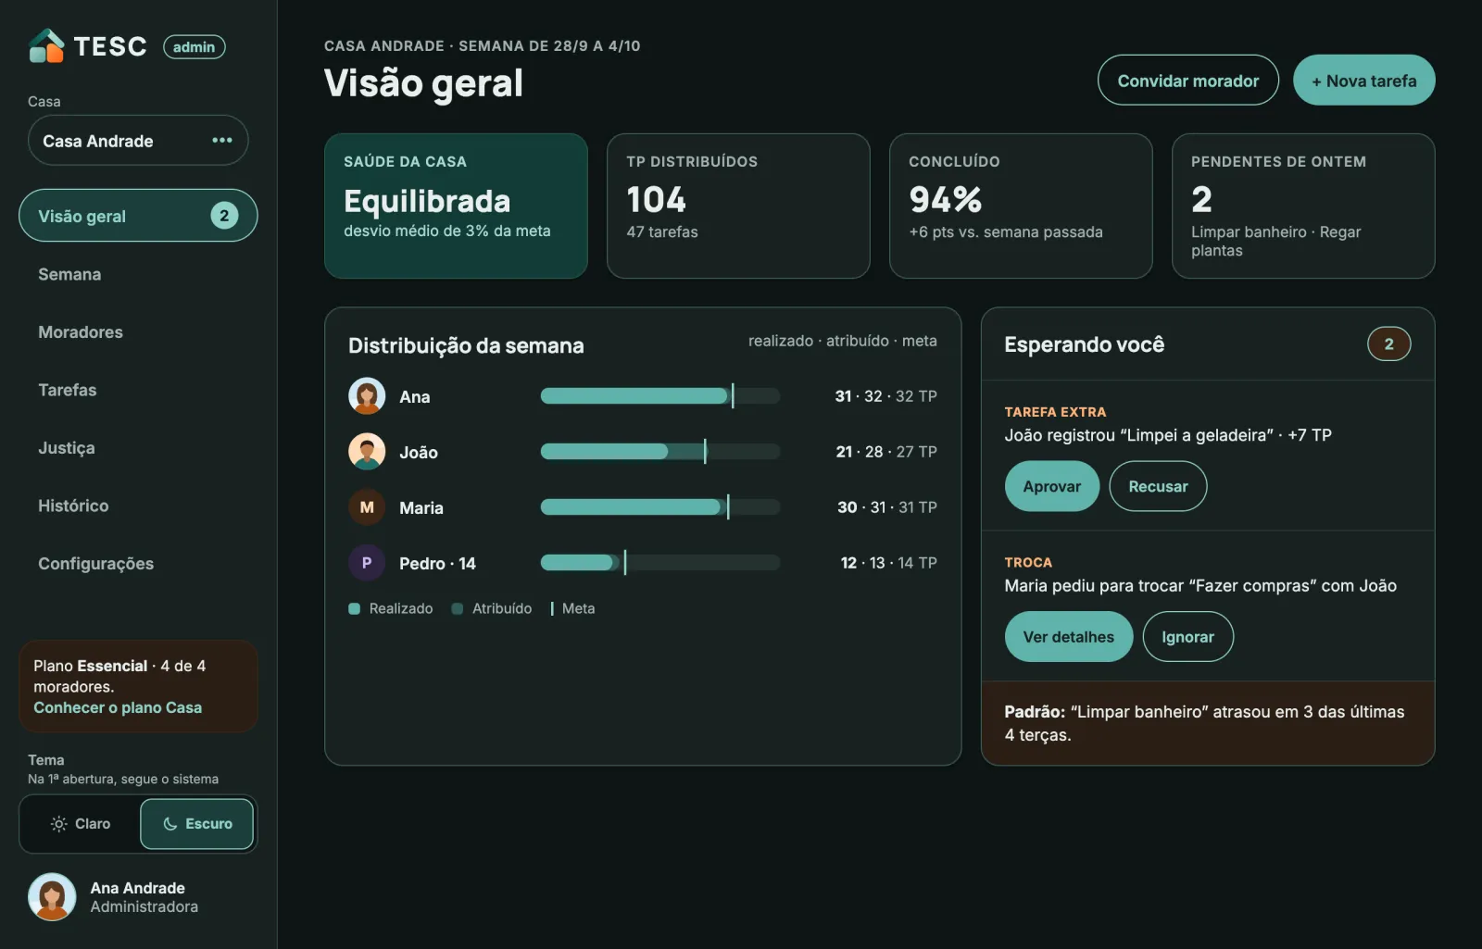Screen dimensions: 1482x949
Task: Switch theme to Claro
Action: pos(81,824)
